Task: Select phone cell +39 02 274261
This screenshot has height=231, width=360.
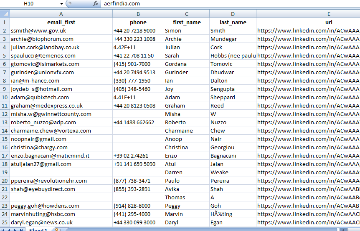Action: pyautogui.click(x=138, y=156)
